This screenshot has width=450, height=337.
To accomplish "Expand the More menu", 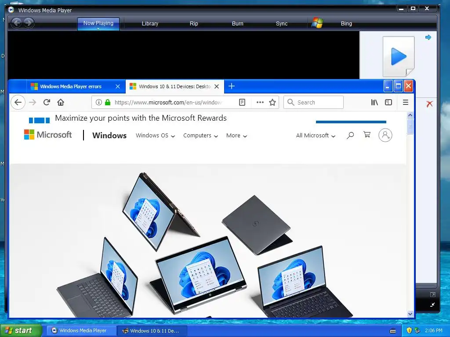I will tap(236, 135).
